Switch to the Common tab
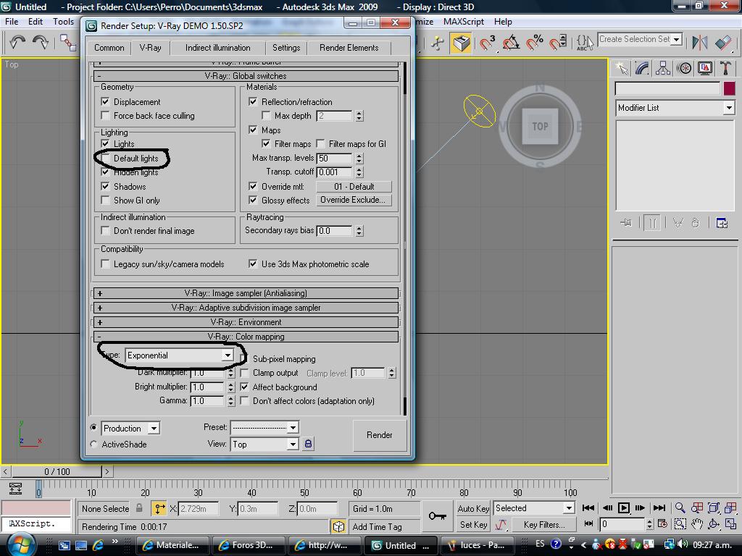Screen dimensions: 742x556 pyautogui.click(x=109, y=48)
